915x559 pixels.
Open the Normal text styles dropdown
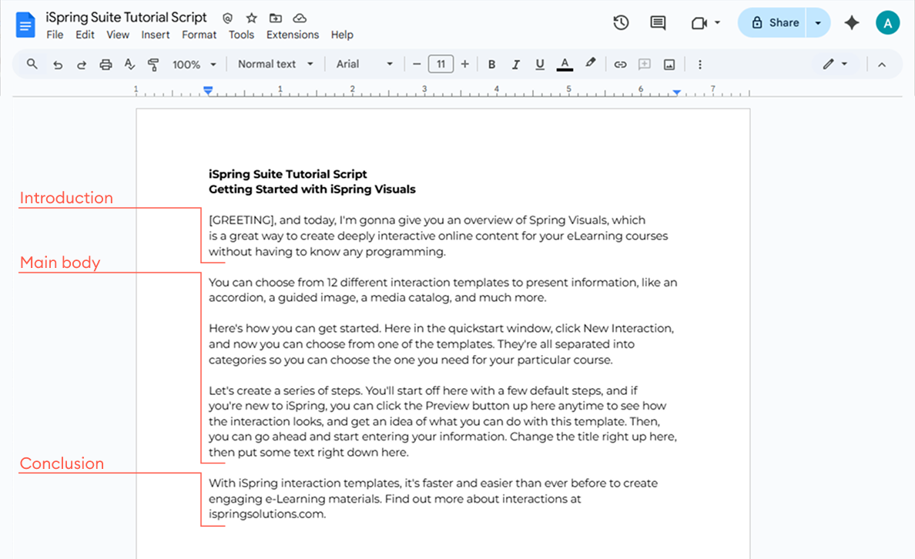click(275, 64)
